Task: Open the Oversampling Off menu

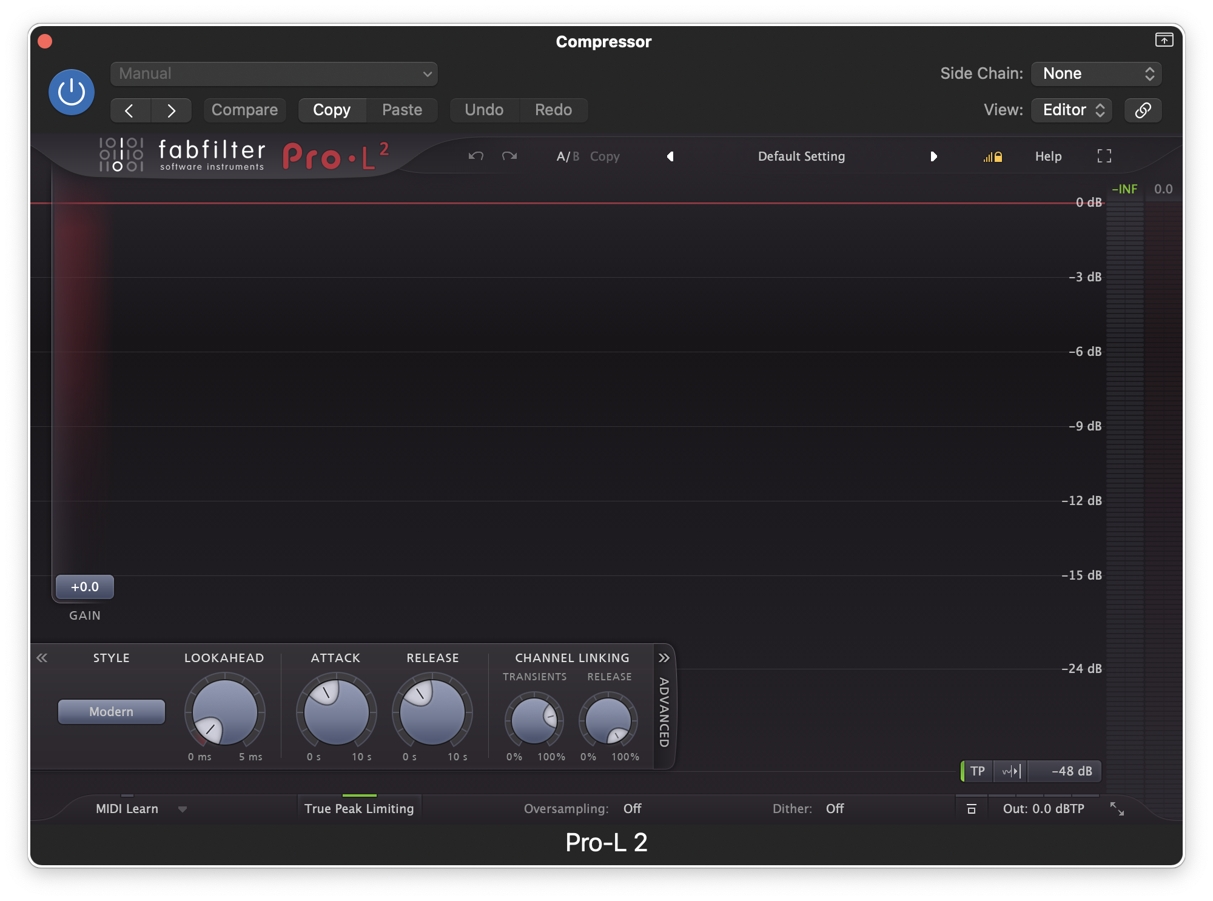Action: 633,809
